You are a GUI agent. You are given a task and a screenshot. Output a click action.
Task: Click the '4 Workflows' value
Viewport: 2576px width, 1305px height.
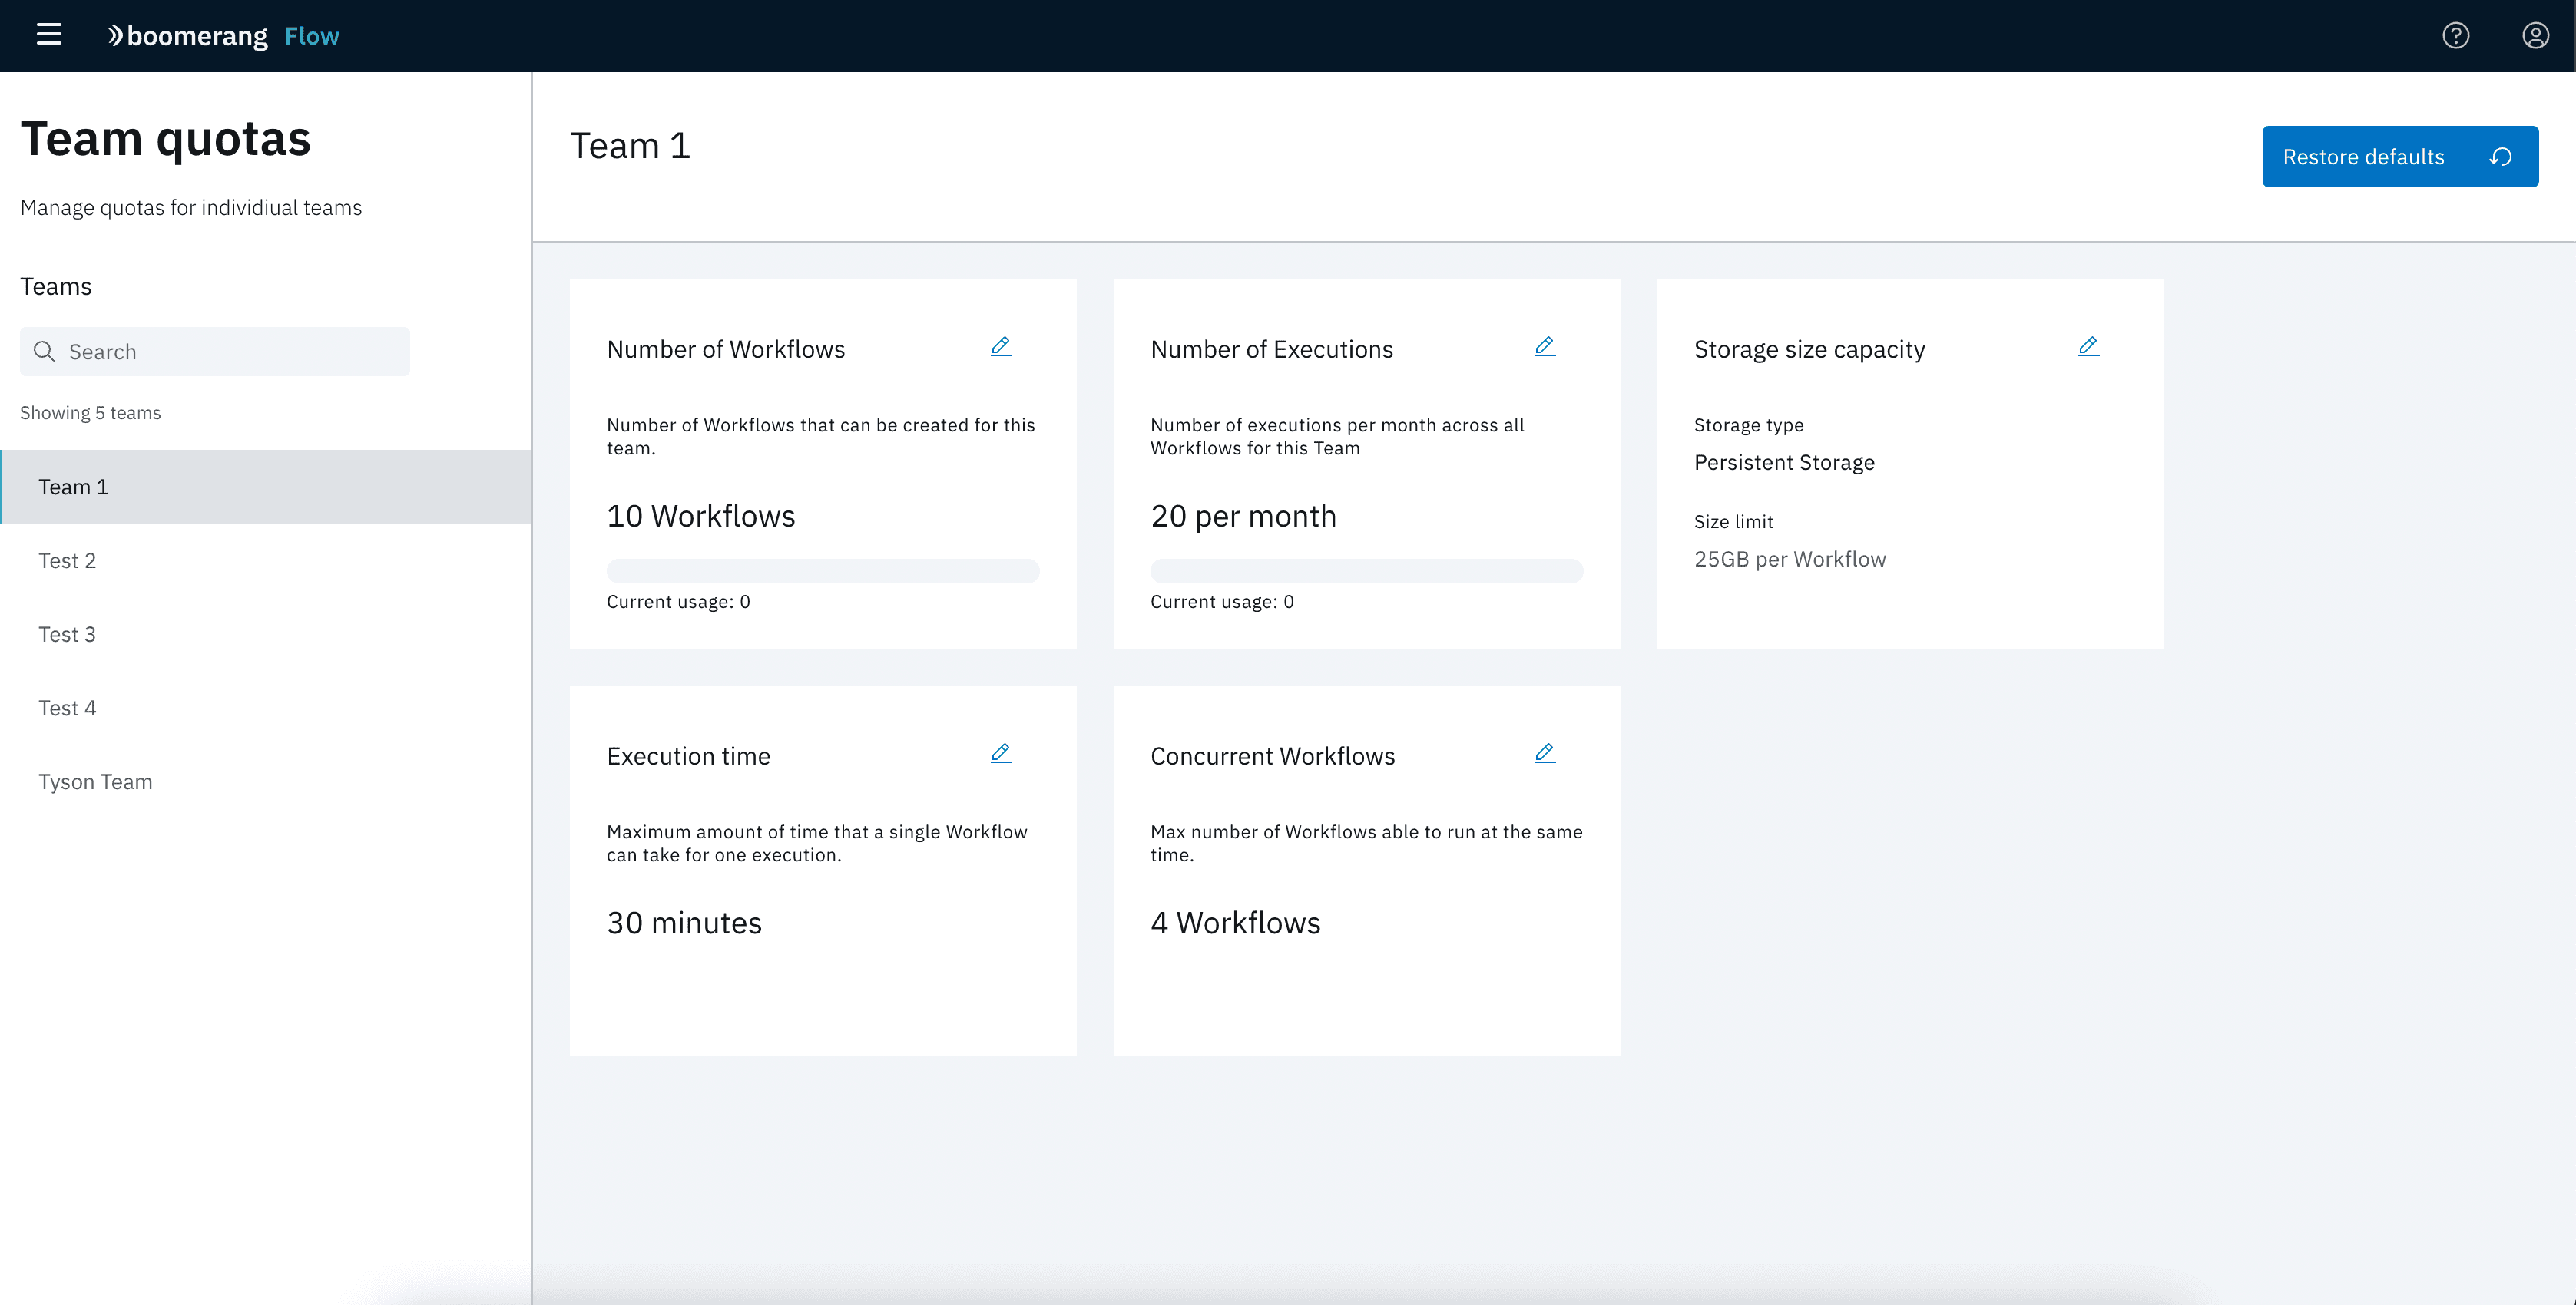(1235, 923)
